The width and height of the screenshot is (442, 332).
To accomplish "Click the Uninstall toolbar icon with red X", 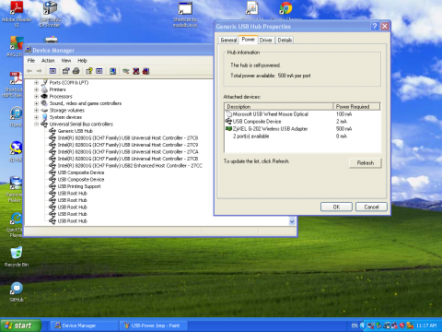I will [x=135, y=71].
